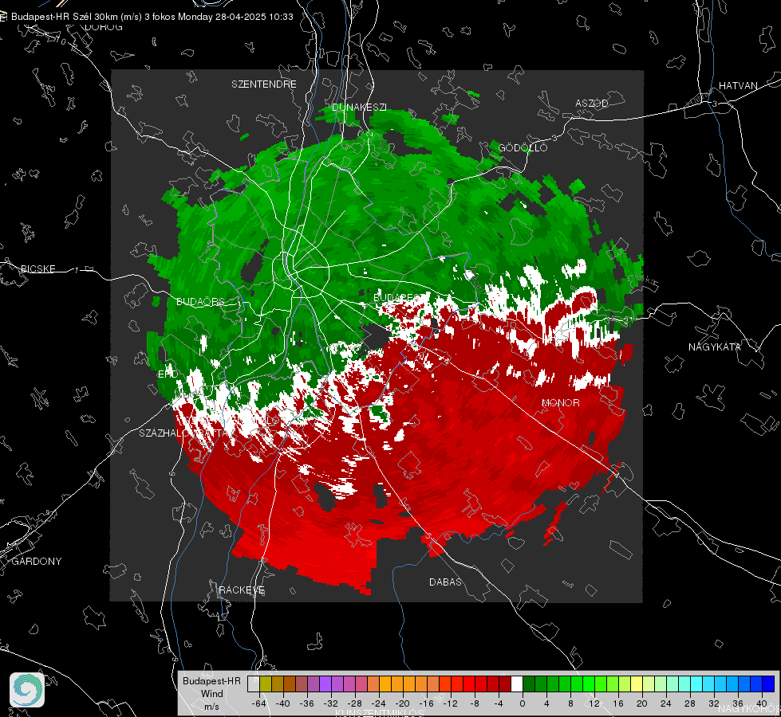Click the Budapest-HR text in the legend
This screenshot has width=781, height=717.
click(x=211, y=680)
